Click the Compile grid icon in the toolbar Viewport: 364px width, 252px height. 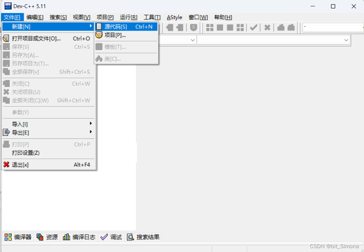click(210, 27)
